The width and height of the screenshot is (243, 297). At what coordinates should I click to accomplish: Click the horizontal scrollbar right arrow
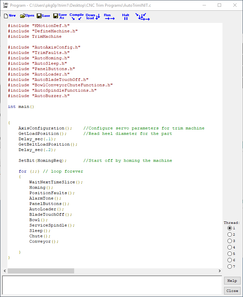coord(220,271)
